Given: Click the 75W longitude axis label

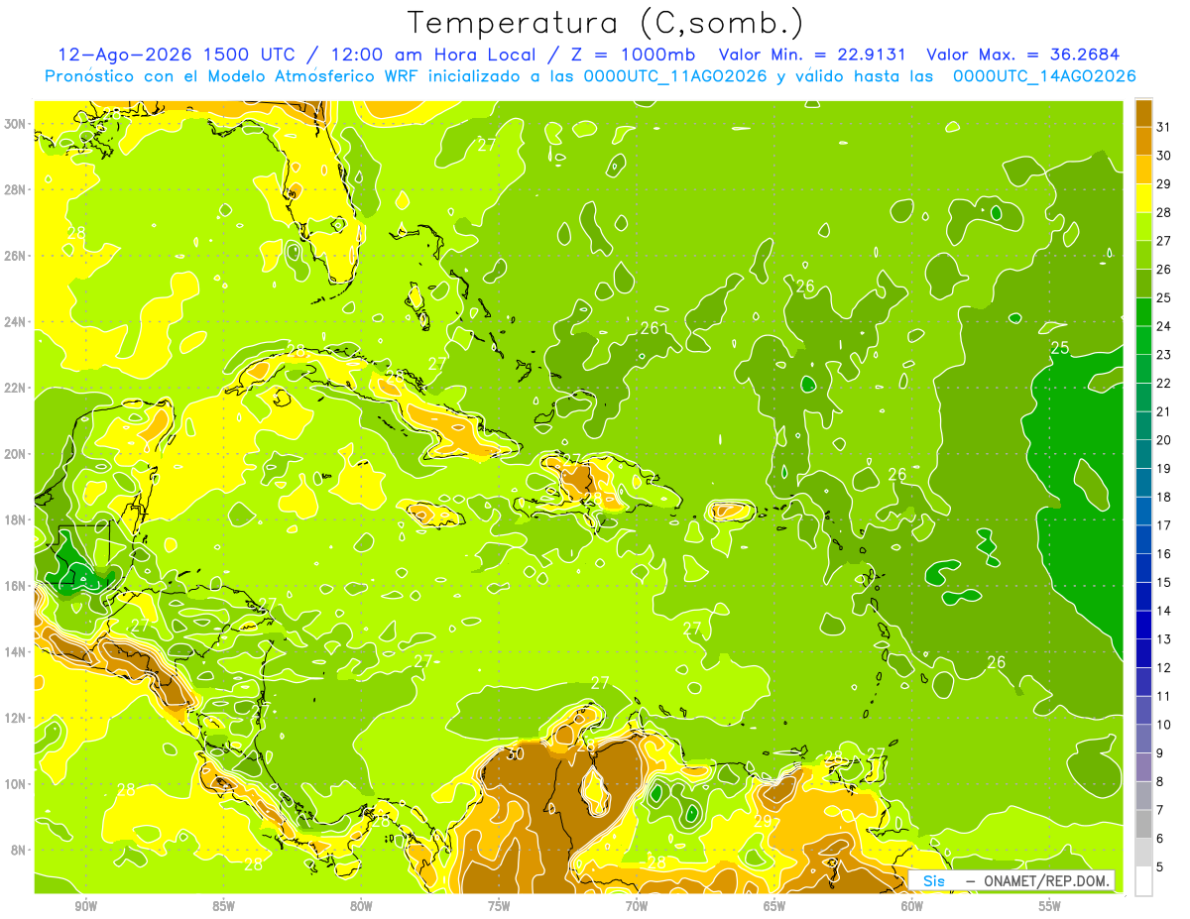Looking at the screenshot, I should click(x=499, y=906).
